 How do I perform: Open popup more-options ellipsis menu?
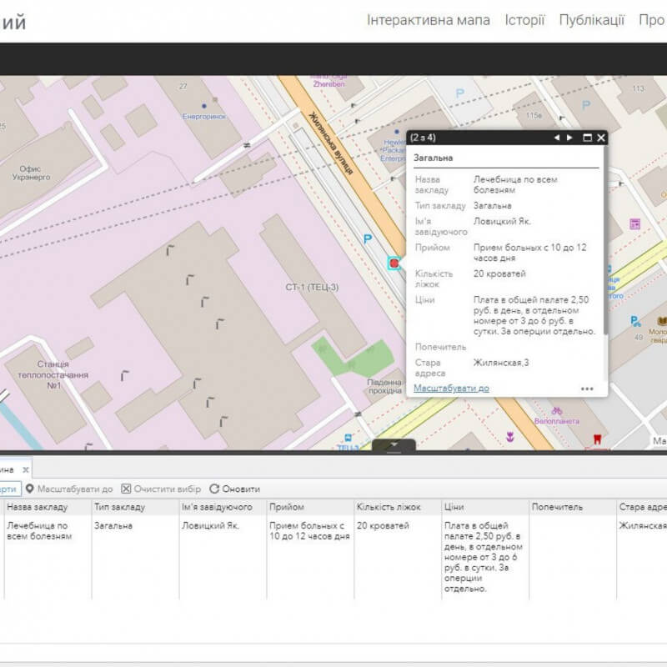587,389
